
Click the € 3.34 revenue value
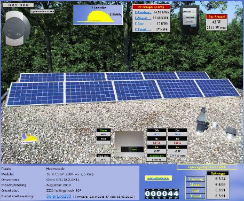tap(221, 179)
